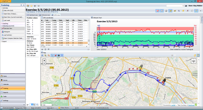Toggle red lap markers icon on map
203x110 pixels.
coord(56,55)
